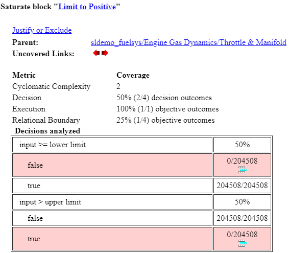Click the 0/204508 value under lower limit
Screen dimensions: 290x253
243,161
